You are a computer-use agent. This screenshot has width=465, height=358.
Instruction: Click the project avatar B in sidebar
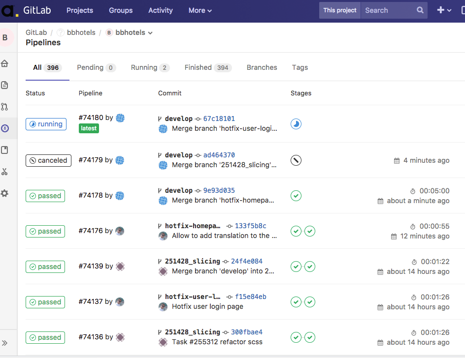[5, 37]
